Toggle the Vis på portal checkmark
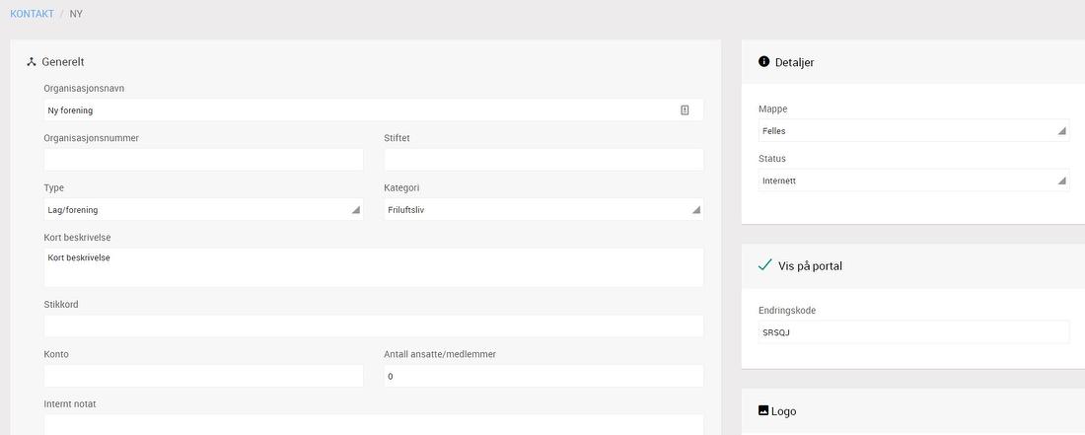 [x=764, y=265]
